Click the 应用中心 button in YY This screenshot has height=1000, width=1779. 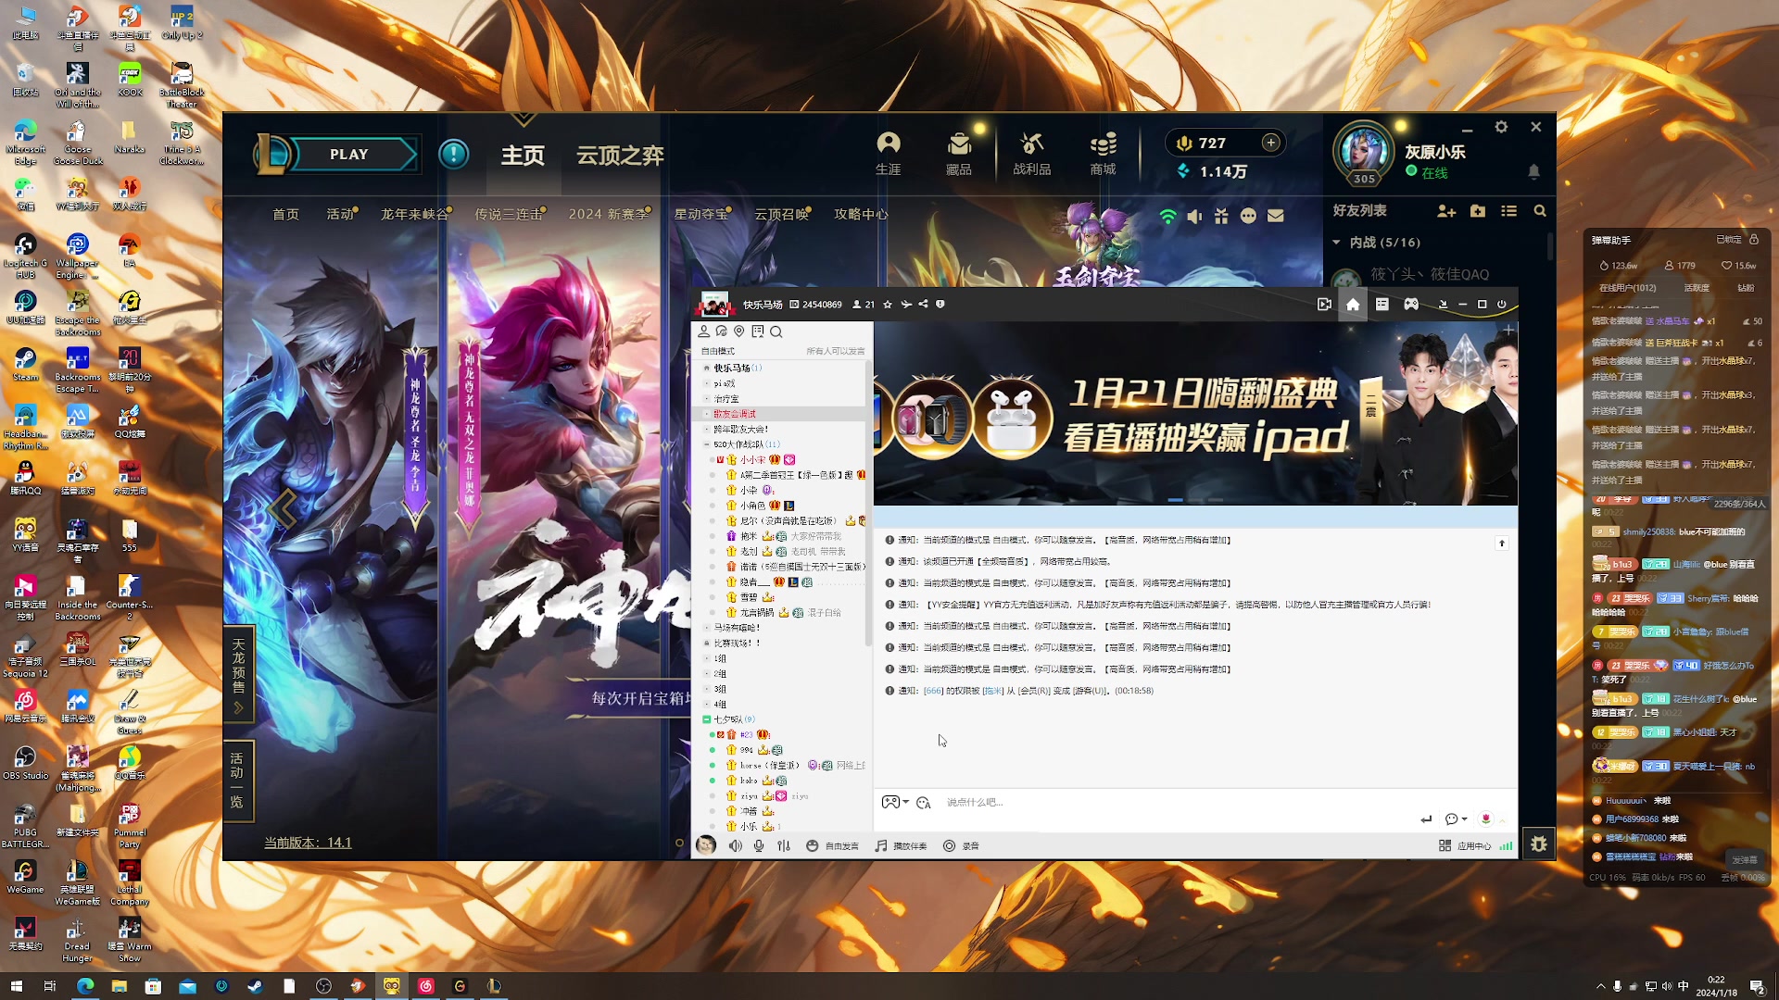click(x=1465, y=845)
